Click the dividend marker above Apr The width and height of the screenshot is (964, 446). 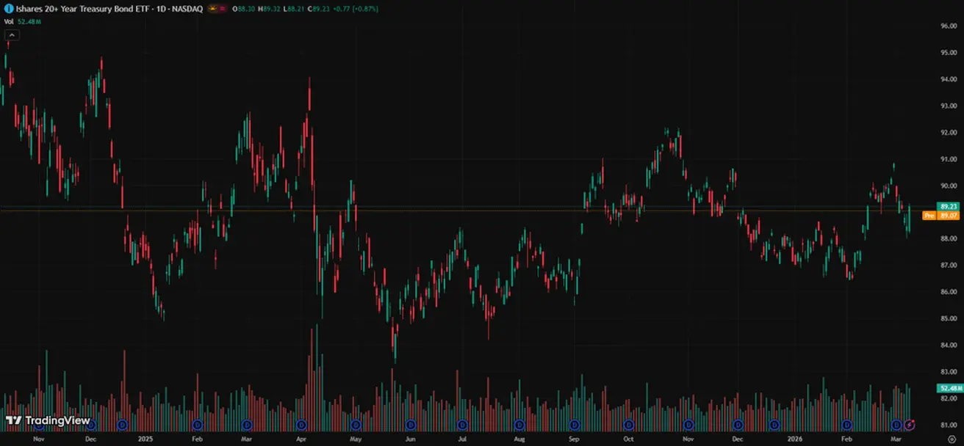tap(301, 425)
